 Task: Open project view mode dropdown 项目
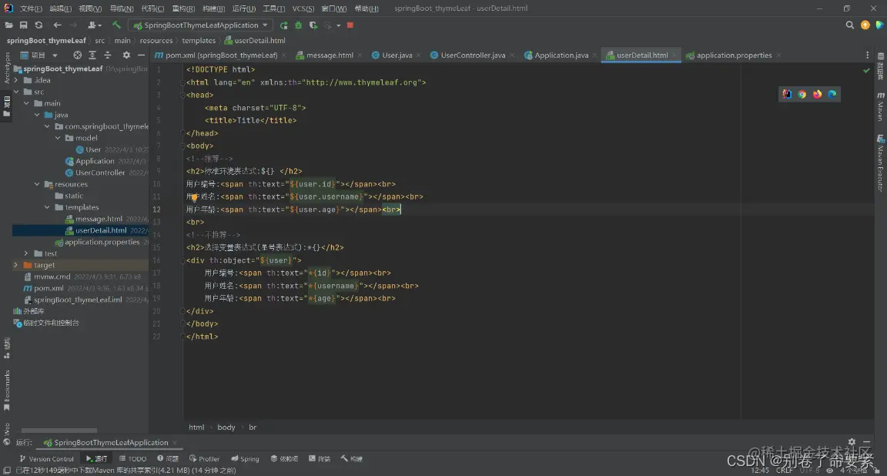(39, 55)
